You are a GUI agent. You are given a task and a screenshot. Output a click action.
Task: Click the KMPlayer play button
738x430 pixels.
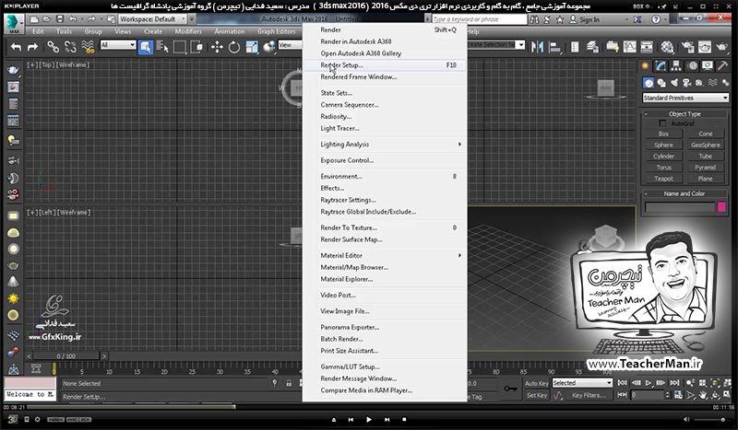coord(368,419)
